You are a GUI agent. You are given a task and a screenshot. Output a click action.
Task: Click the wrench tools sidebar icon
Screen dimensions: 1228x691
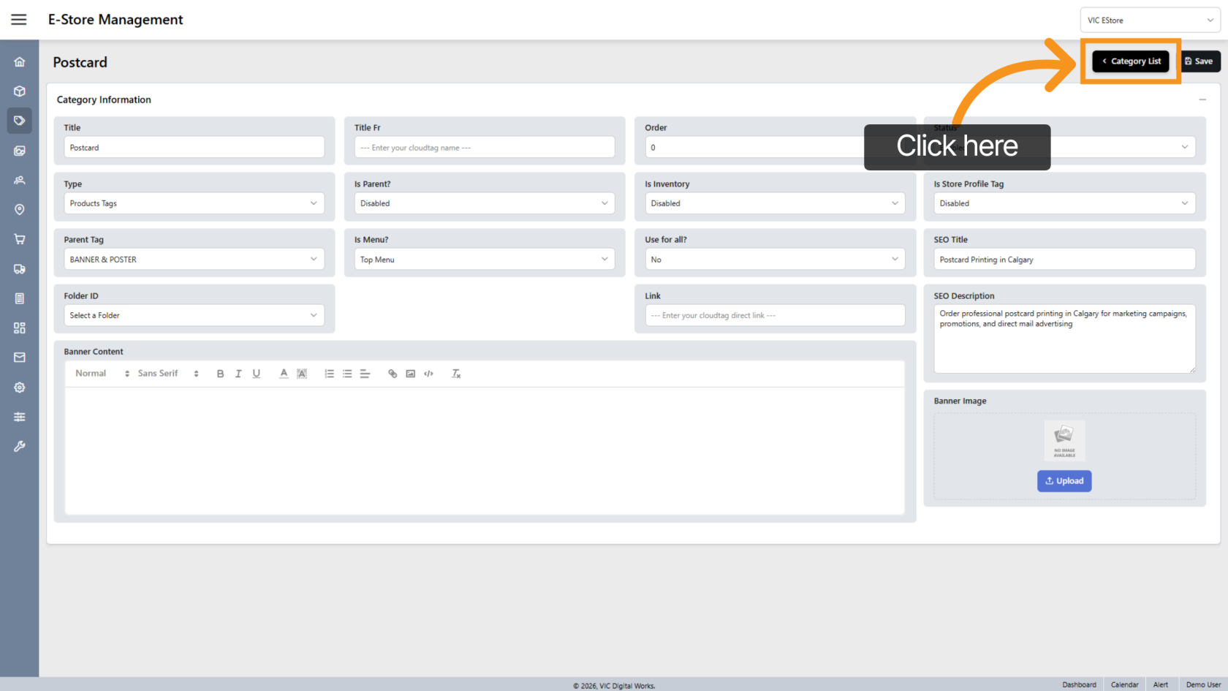pos(20,446)
